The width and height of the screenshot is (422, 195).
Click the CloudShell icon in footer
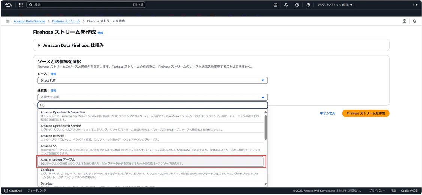point(6,191)
